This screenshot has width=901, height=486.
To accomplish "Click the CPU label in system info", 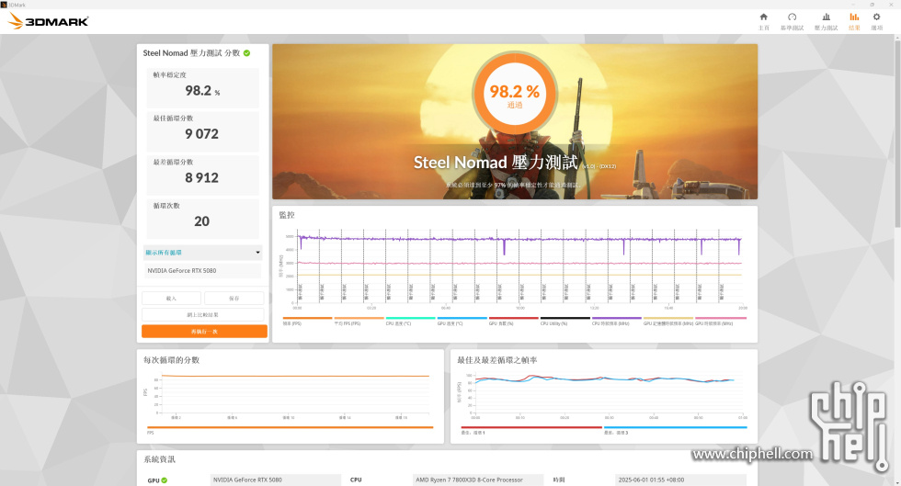I will [356, 480].
